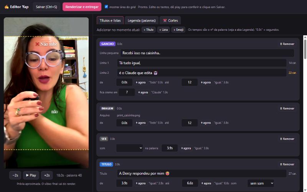Click TITULO 'de' start field 3.9s

[x=124, y=183]
